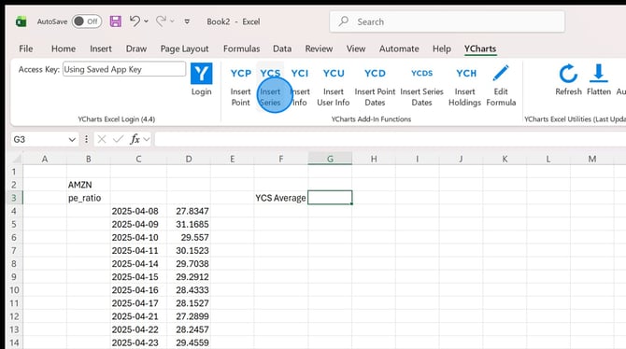The width and height of the screenshot is (626, 349).
Task: Click the Refresh icon
Action: [568, 74]
